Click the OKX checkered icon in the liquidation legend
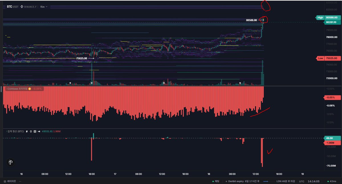Screen dimensions: 342x184 (x=35, y=131)
